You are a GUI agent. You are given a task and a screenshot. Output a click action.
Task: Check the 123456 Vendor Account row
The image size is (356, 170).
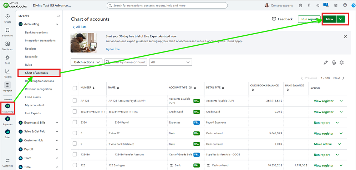(x=75, y=154)
